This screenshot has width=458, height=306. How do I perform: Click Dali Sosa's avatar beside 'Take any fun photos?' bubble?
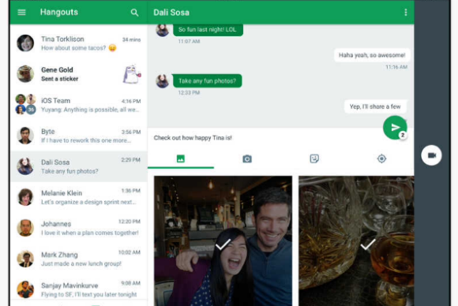[163, 81]
